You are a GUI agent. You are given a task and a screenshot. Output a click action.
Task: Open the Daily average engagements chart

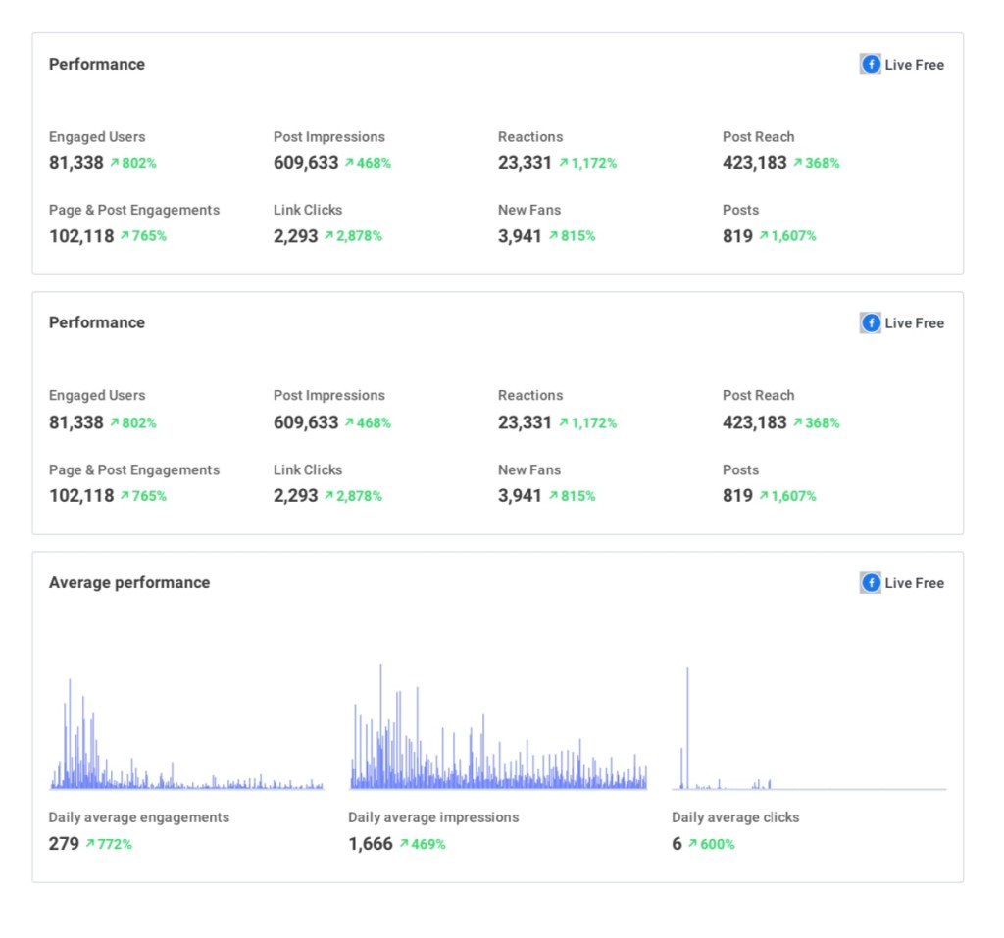[x=186, y=735]
